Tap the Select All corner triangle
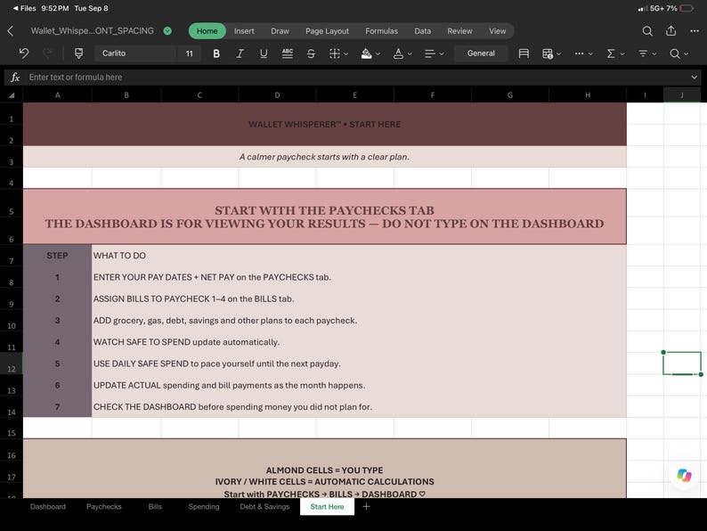This screenshot has width=707, height=531. coord(12,95)
